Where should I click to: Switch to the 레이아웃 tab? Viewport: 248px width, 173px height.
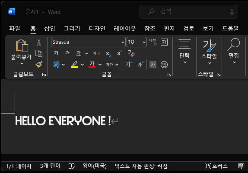coord(125,29)
